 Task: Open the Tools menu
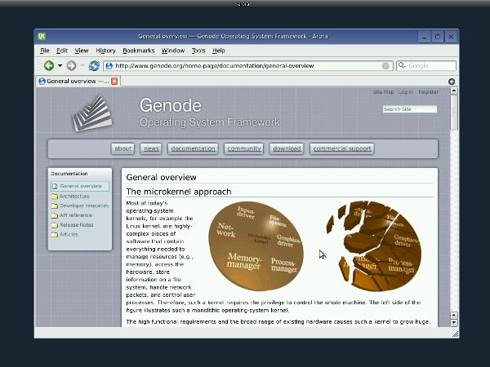pyautogui.click(x=198, y=51)
